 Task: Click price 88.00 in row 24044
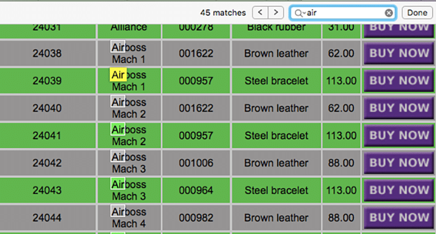click(x=341, y=217)
